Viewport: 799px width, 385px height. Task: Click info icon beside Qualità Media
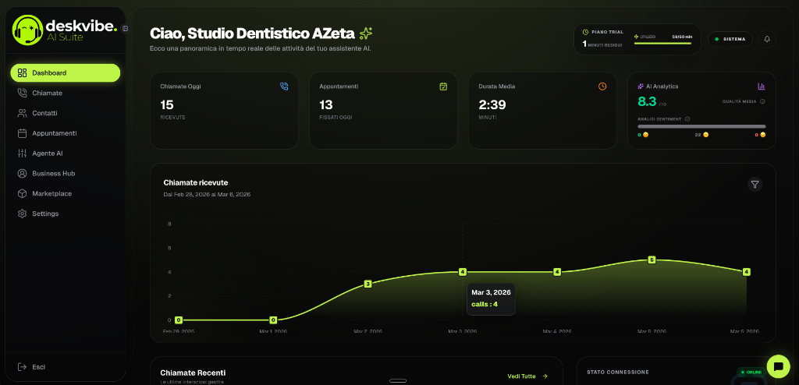[x=762, y=101]
